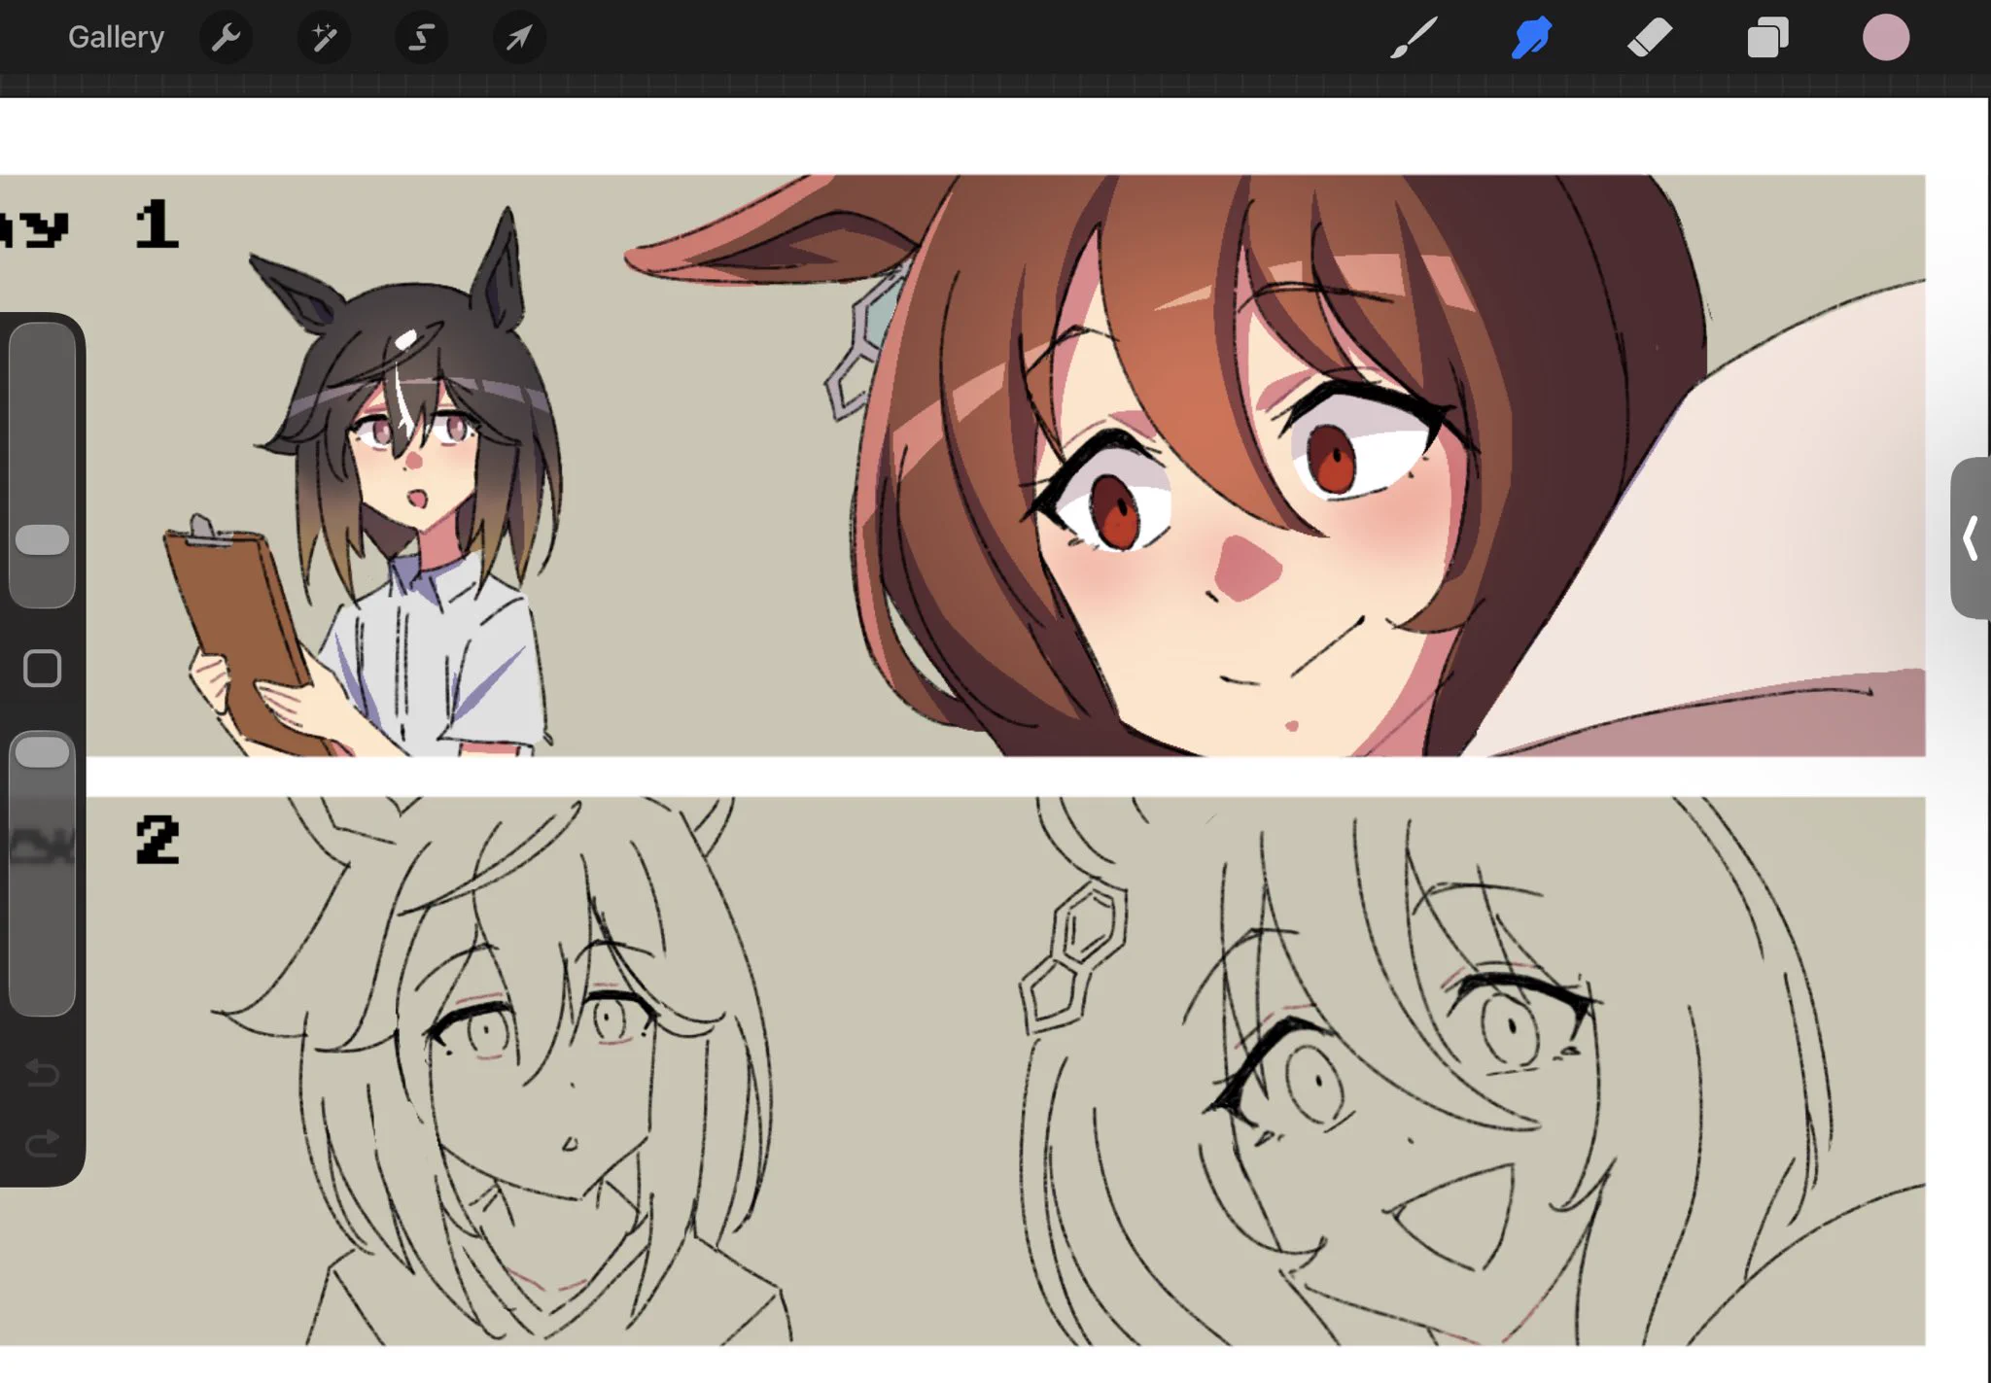
Task: Activate the Selection tool
Action: tap(421, 38)
